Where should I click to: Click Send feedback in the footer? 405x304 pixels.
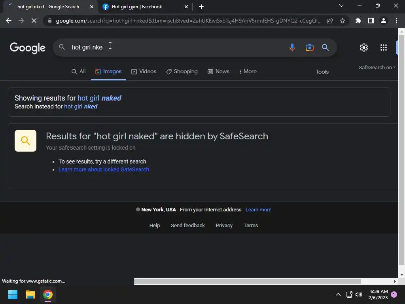coord(188,225)
